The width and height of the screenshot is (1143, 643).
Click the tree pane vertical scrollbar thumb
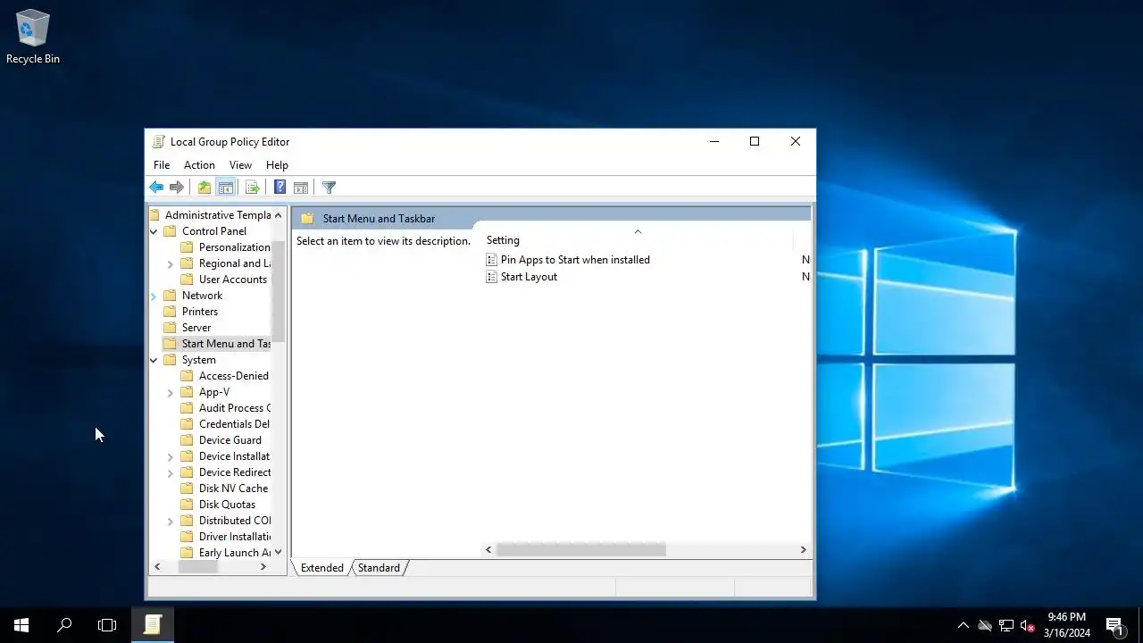click(x=278, y=290)
